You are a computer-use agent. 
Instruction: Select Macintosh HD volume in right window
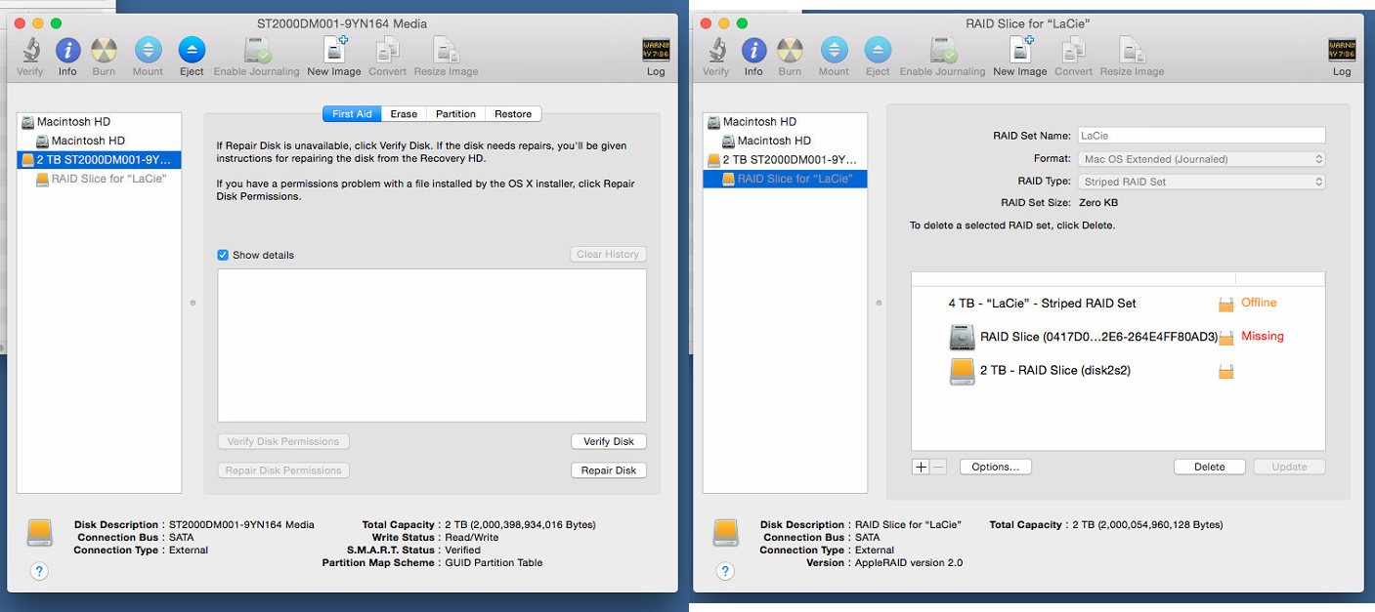(785, 141)
